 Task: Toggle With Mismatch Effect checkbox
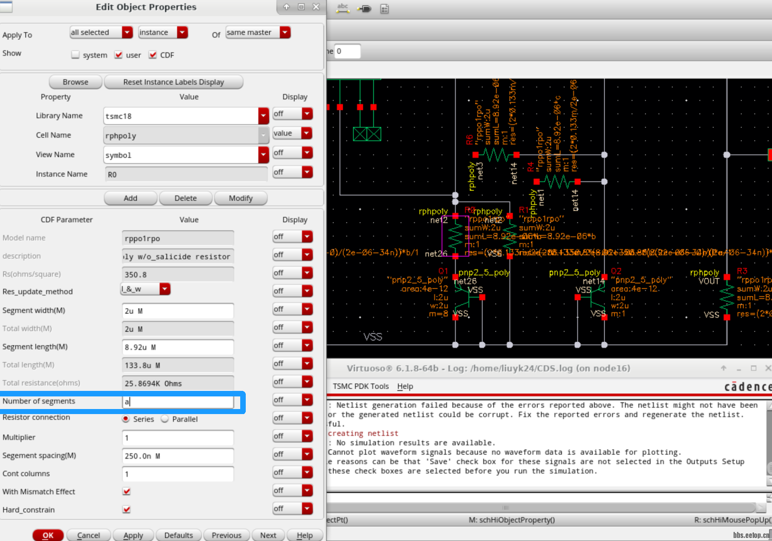(x=126, y=491)
